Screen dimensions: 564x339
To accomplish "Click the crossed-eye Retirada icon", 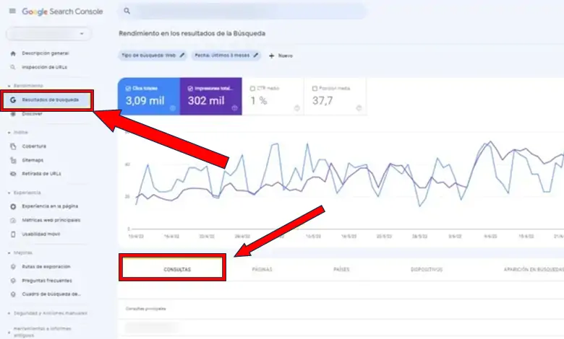I will click(13, 174).
